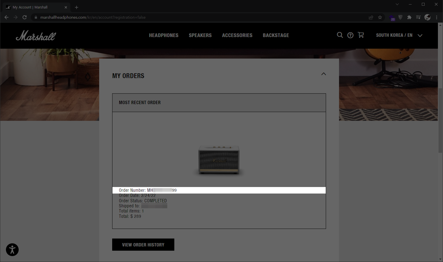
Task: Click the Most Recent Order heading
Action: [140, 102]
